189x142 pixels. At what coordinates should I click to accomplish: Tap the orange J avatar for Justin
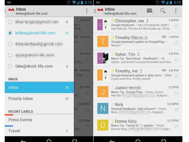103,92
